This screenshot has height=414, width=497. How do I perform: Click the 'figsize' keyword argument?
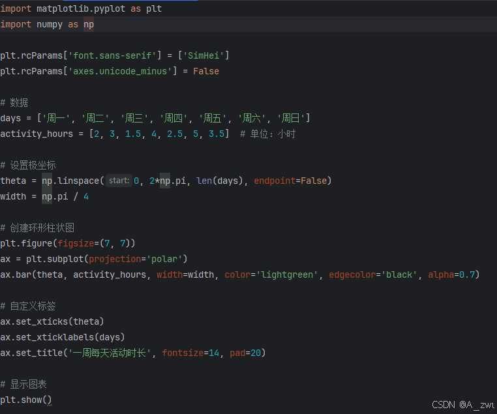[x=76, y=243]
